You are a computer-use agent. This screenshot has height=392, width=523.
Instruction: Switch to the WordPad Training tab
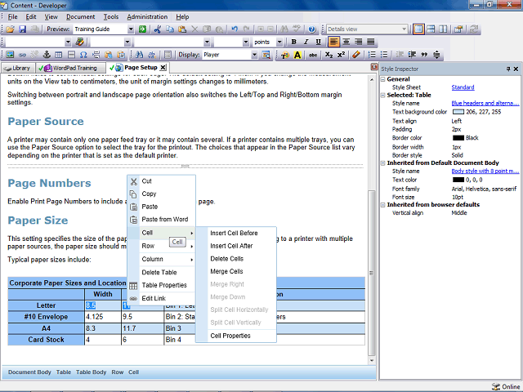click(x=70, y=68)
